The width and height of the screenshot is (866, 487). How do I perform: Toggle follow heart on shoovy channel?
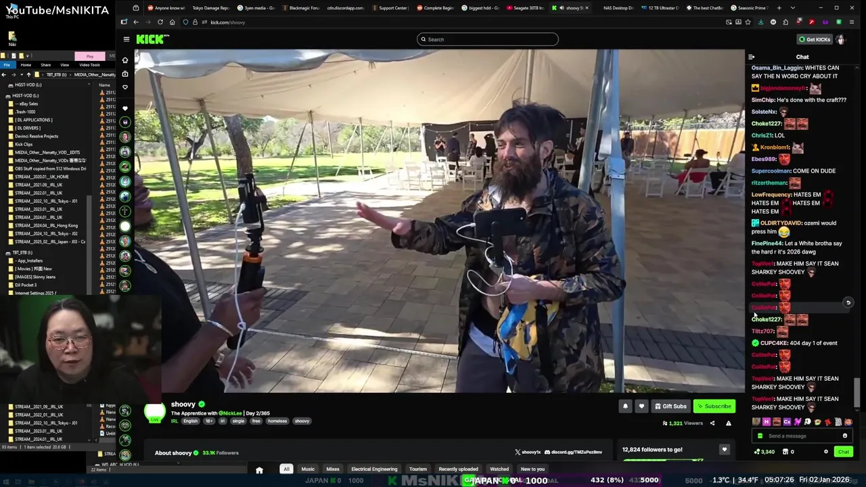click(x=641, y=407)
